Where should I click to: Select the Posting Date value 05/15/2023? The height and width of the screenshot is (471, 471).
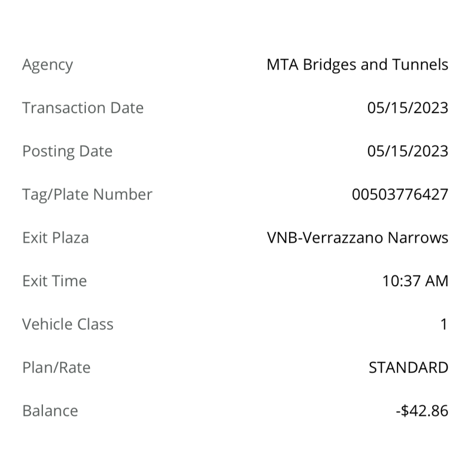(407, 151)
